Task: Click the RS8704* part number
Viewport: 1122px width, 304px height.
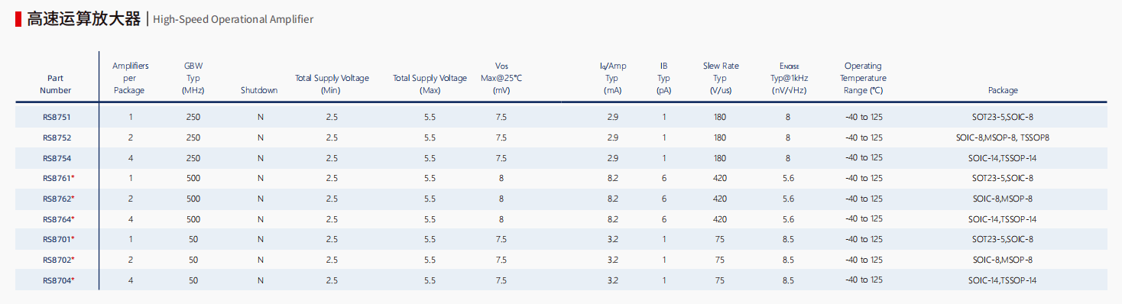Action: point(59,280)
